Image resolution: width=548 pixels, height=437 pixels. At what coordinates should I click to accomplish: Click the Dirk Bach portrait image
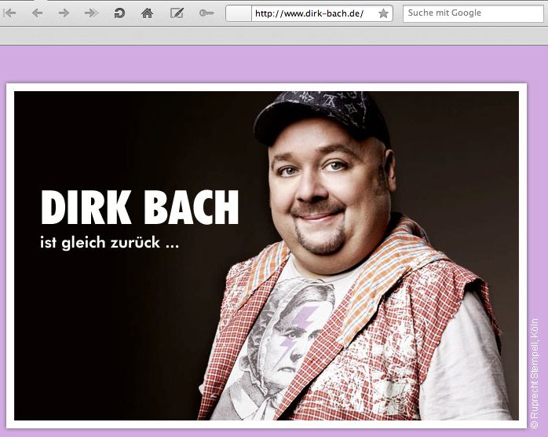(266, 255)
